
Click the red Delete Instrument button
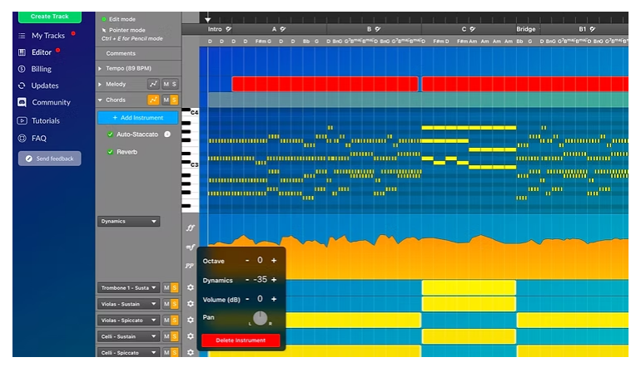point(241,340)
